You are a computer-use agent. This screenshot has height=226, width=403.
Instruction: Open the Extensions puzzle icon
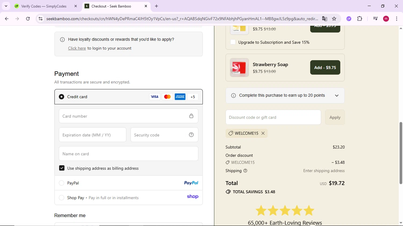pyautogui.click(x=360, y=19)
